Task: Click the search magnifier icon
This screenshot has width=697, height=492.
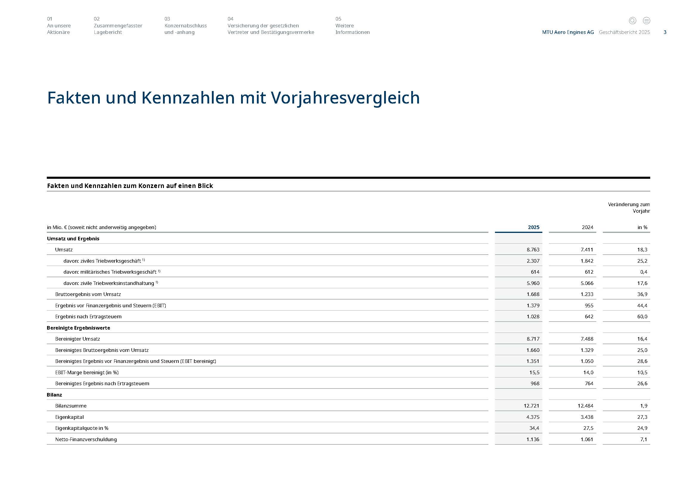Action: [632, 21]
